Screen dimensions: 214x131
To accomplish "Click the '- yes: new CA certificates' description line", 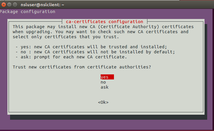I will point(91,47).
